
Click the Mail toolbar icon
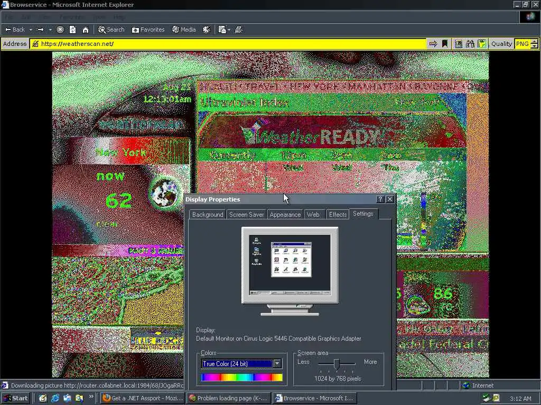[x=222, y=30]
